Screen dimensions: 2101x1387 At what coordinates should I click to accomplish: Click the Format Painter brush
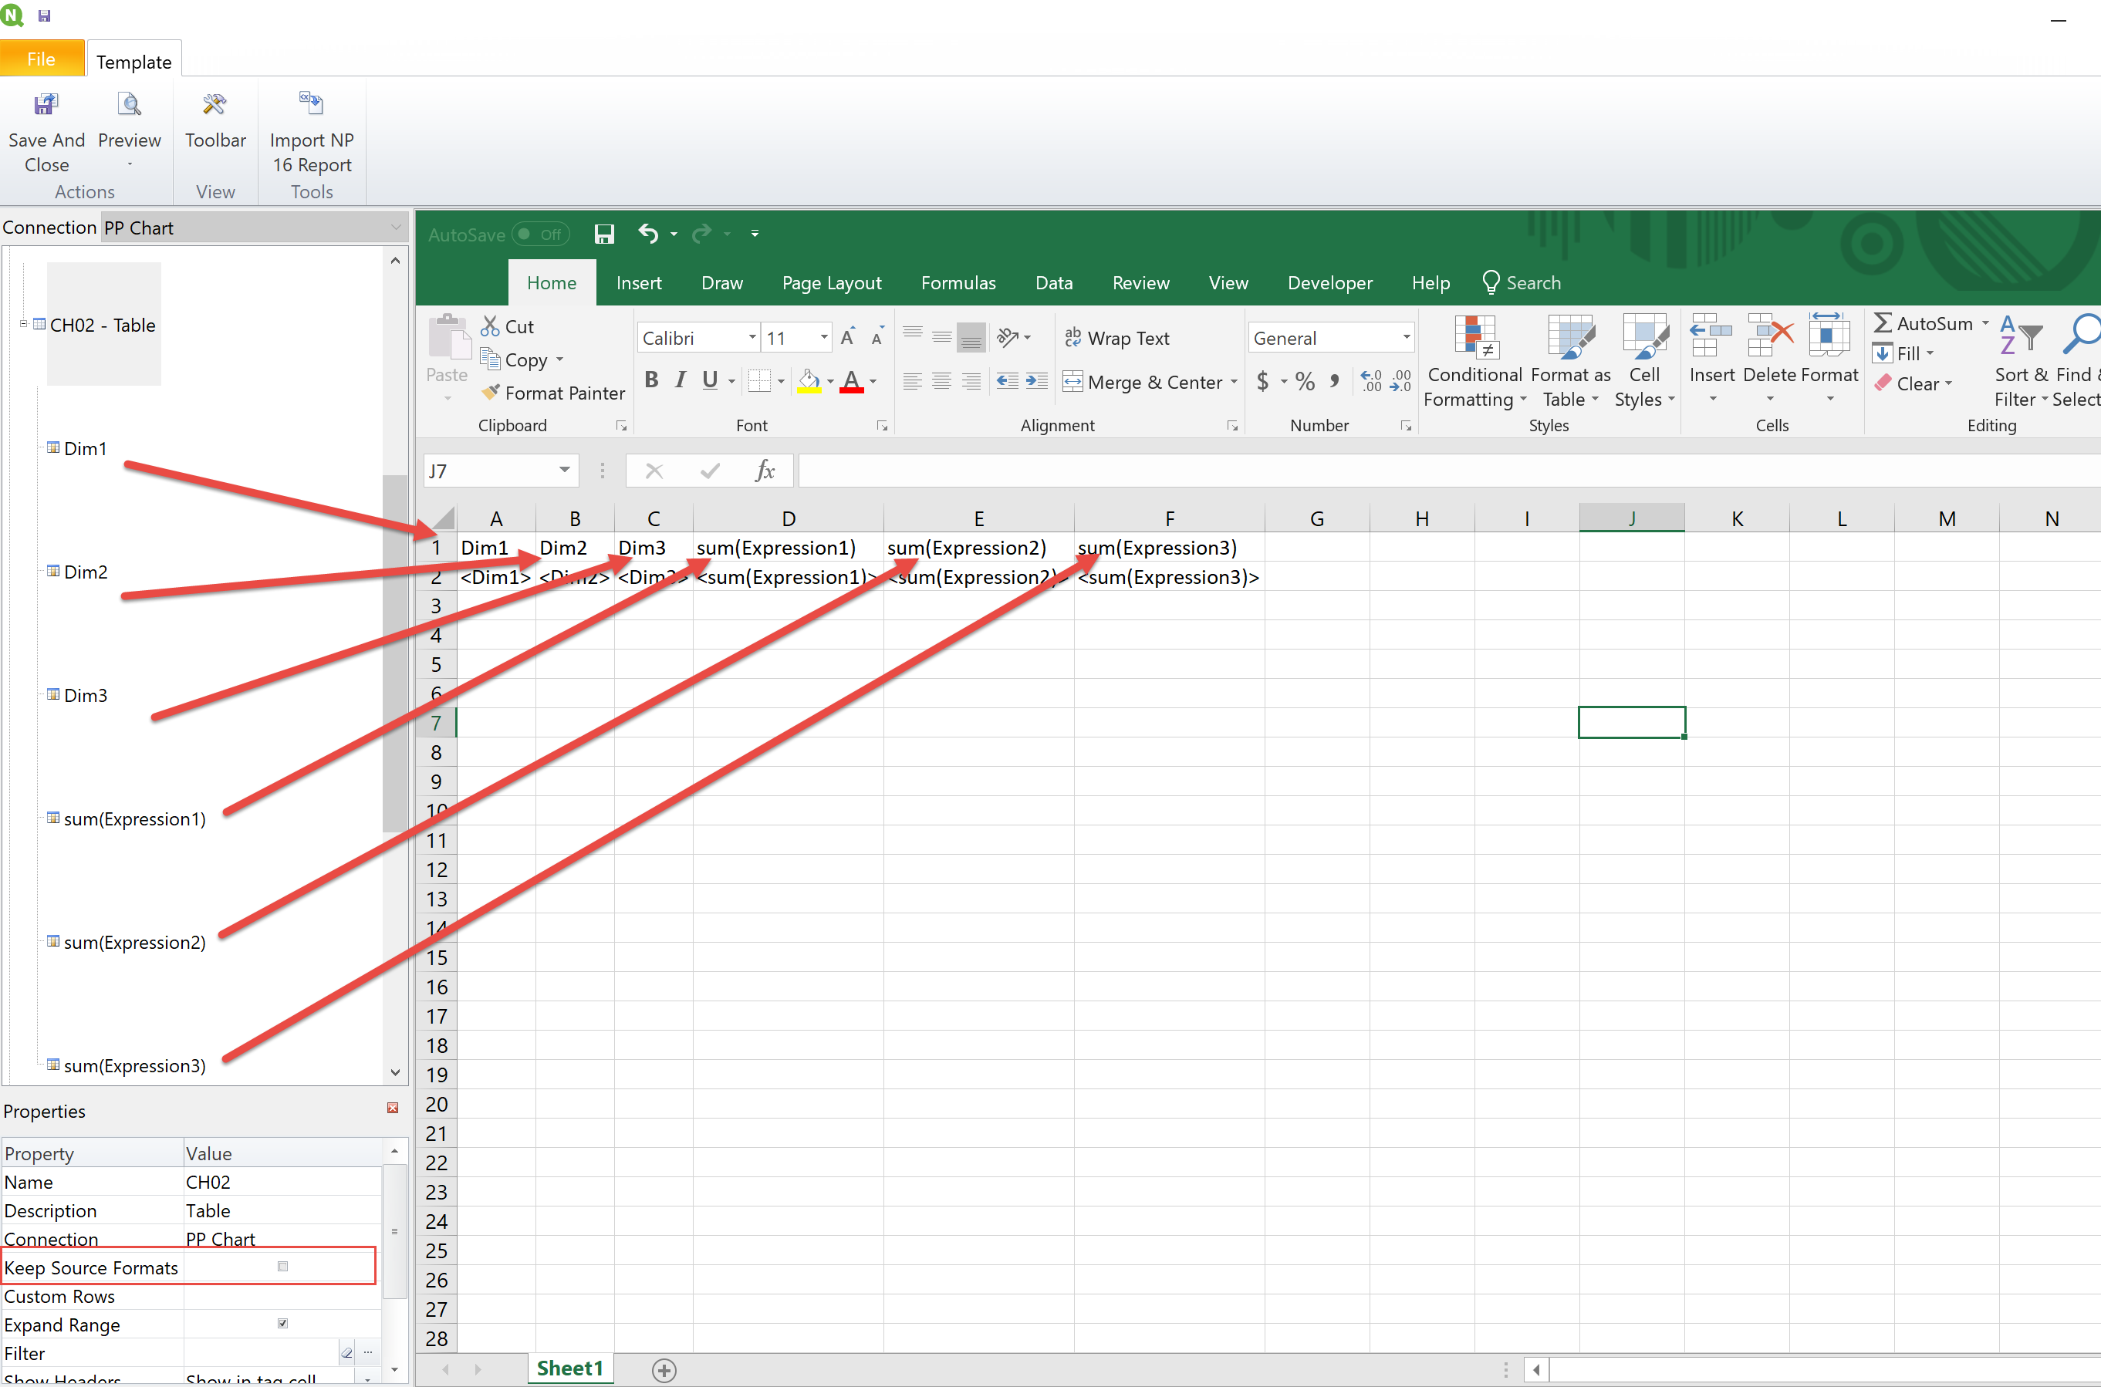[491, 392]
